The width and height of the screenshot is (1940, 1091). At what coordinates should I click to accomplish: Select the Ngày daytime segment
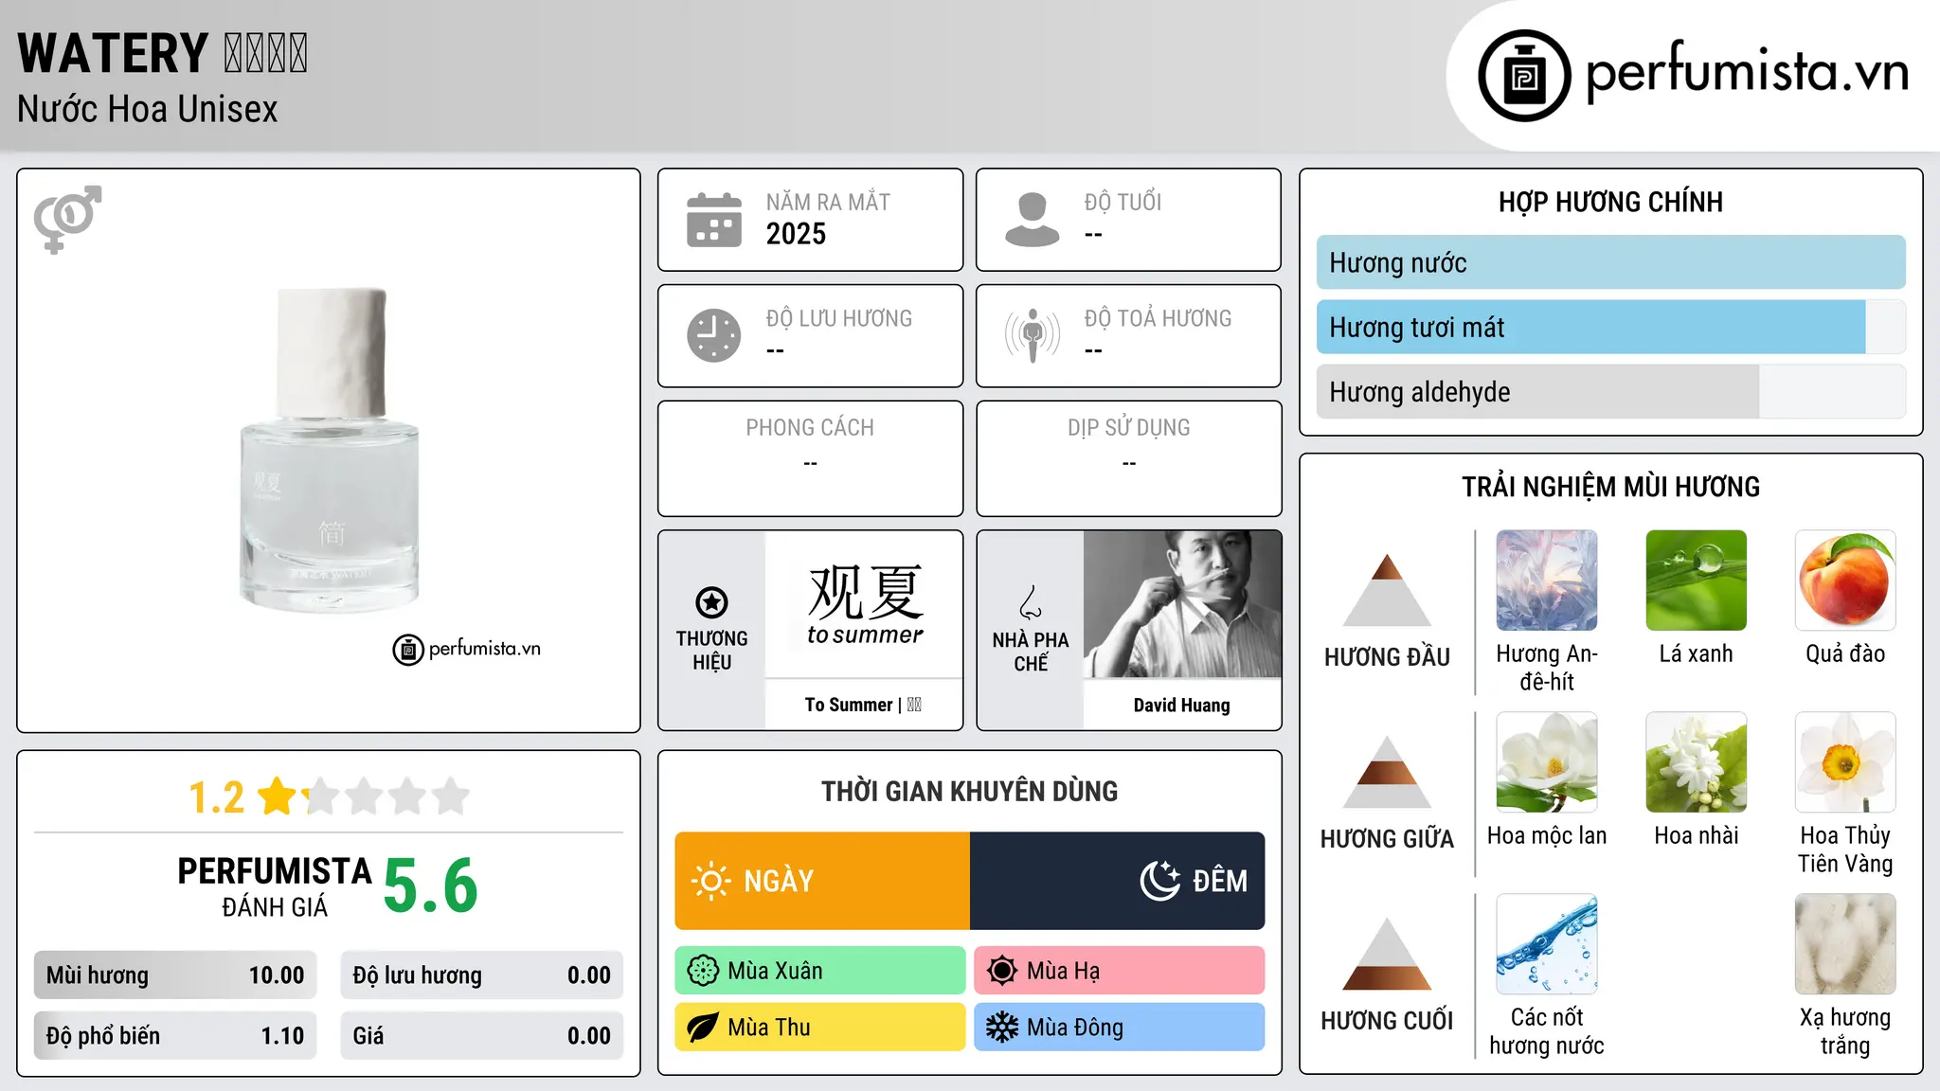click(822, 881)
